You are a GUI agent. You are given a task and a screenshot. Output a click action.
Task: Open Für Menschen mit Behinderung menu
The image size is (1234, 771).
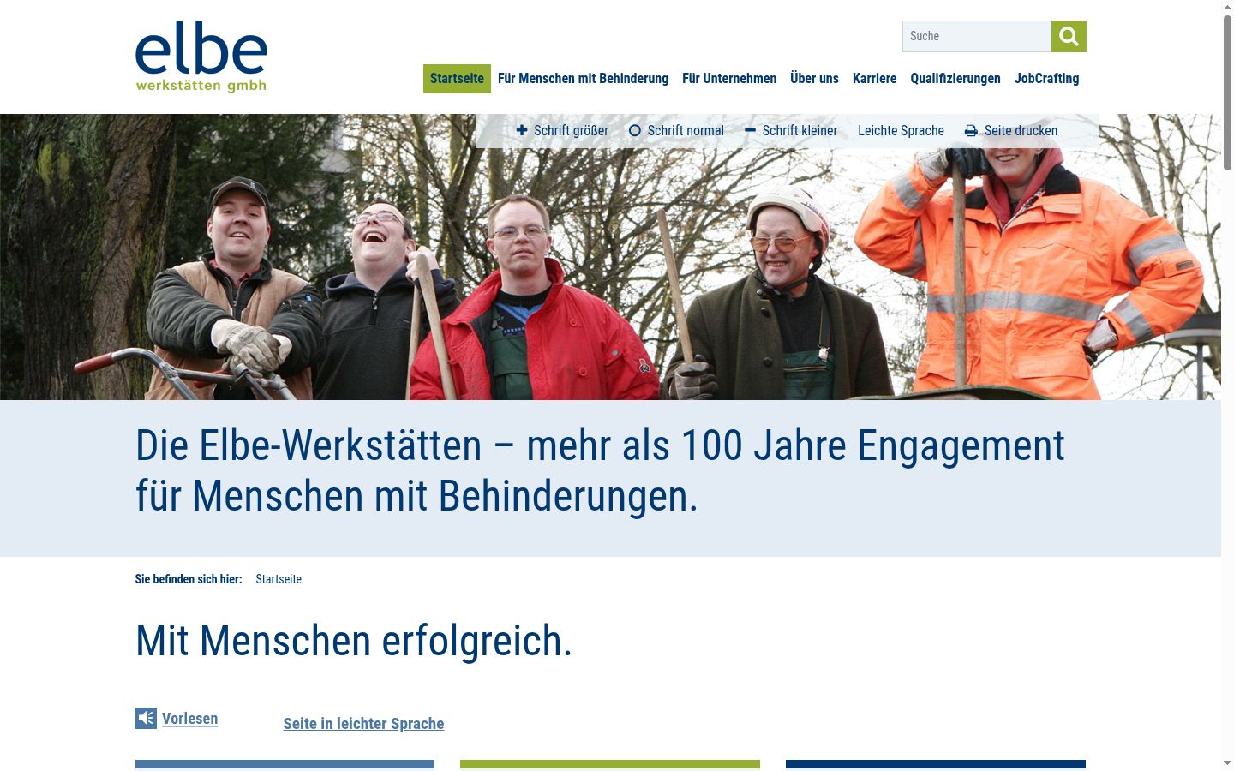click(583, 79)
